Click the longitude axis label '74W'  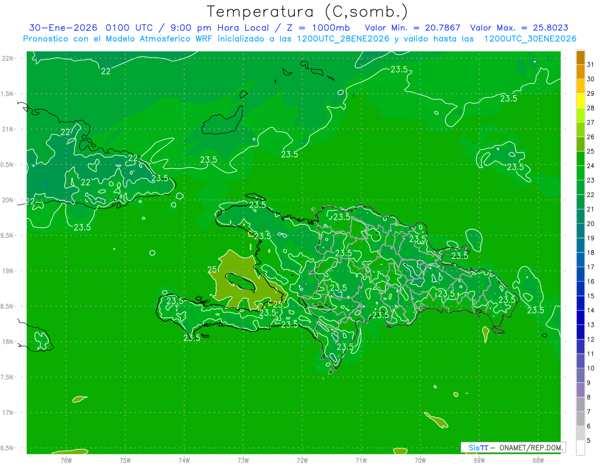(184, 460)
